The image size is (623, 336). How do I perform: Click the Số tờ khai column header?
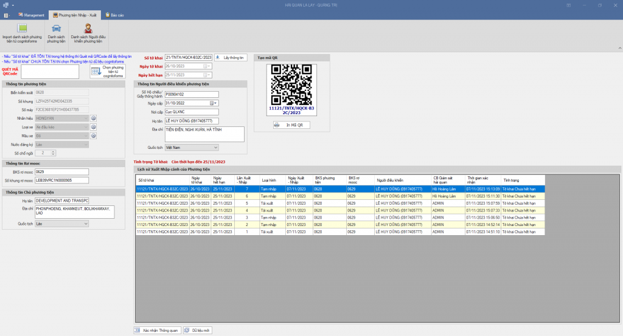point(162,180)
